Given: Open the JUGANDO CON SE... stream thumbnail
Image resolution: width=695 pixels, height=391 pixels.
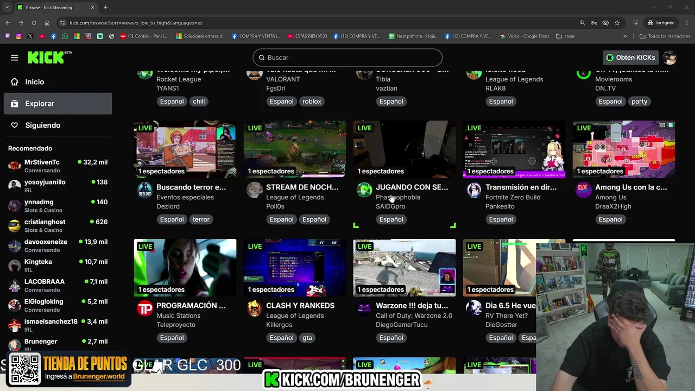Looking at the screenshot, I should click(x=405, y=149).
